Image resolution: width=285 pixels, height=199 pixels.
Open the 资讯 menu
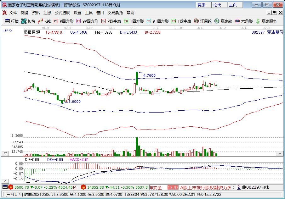(x=36, y=13)
